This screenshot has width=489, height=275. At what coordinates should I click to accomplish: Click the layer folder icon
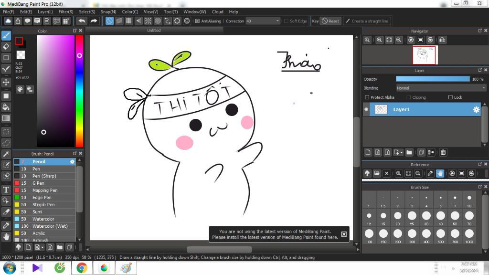pyautogui.click(x=409, y=152)
